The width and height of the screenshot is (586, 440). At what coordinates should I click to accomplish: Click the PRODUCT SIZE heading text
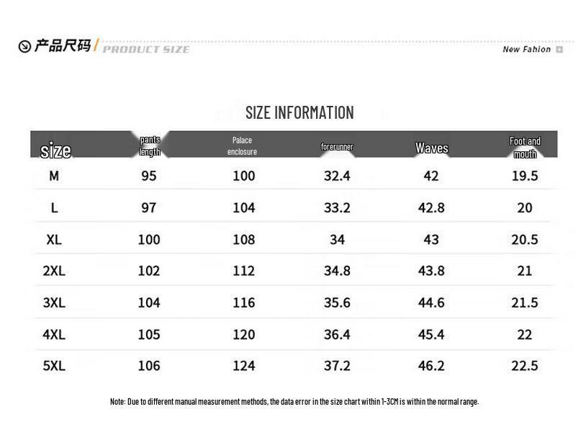pos(146,49)
